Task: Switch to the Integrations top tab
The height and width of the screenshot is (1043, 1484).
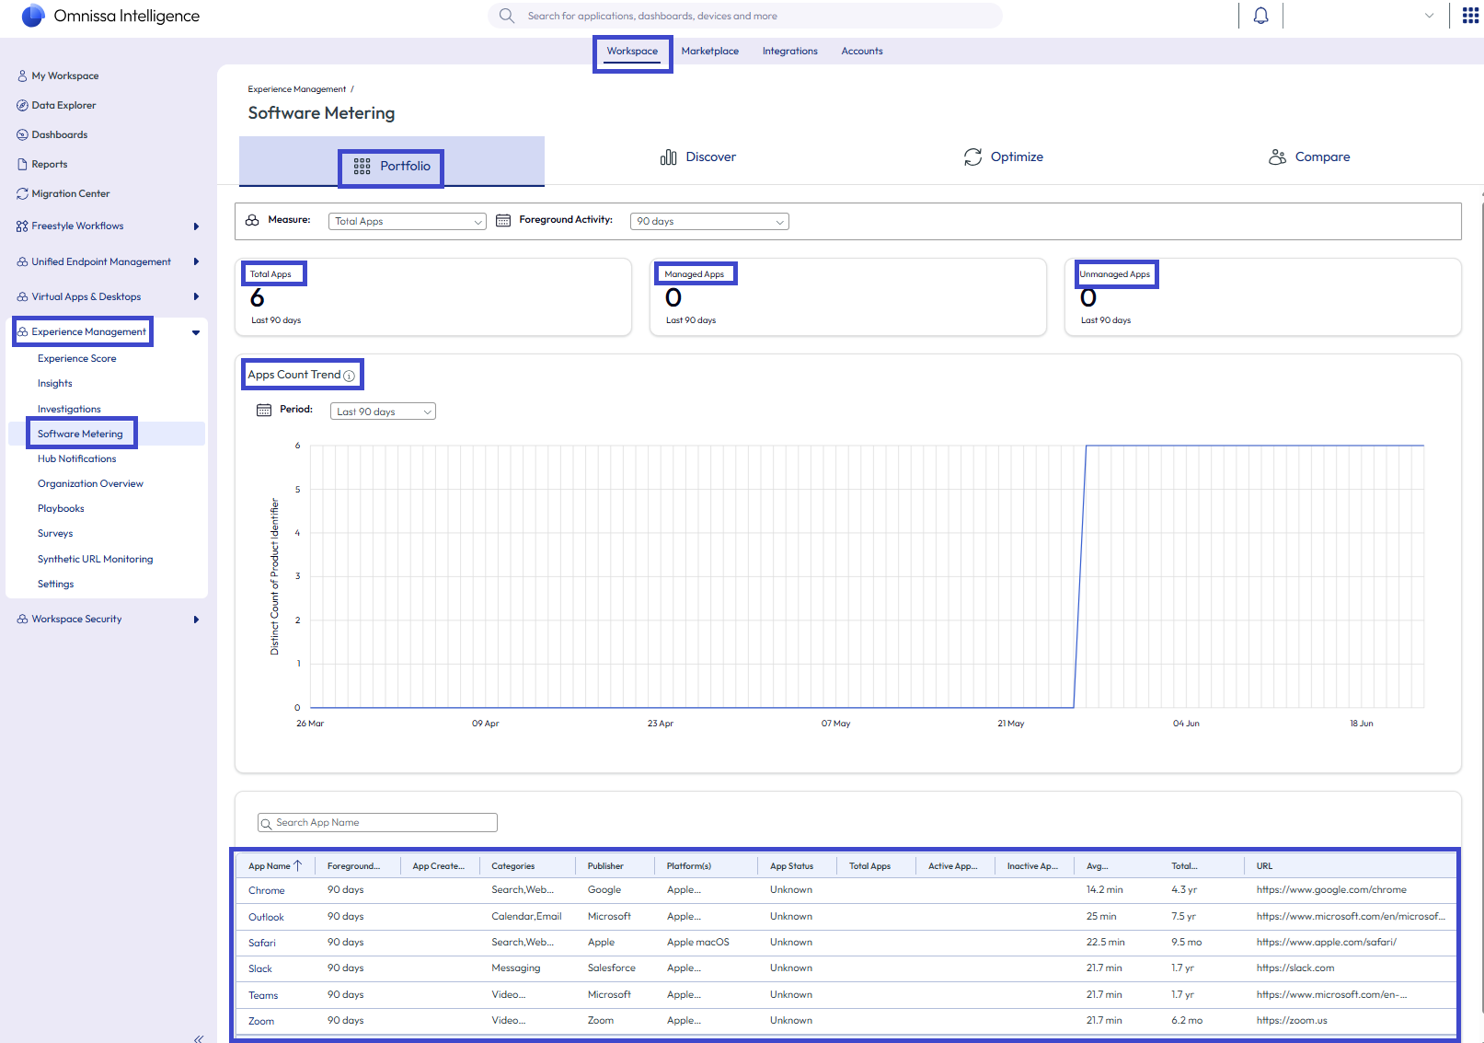Action: coord(790,52)
